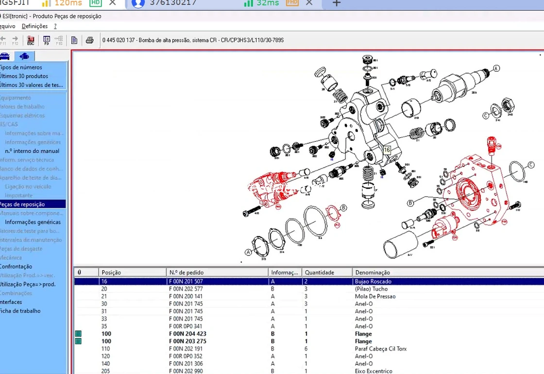Click the ESC icon in the toolbar
The image size is (544, 374).
pyautogui.click(x=30, y=40)
